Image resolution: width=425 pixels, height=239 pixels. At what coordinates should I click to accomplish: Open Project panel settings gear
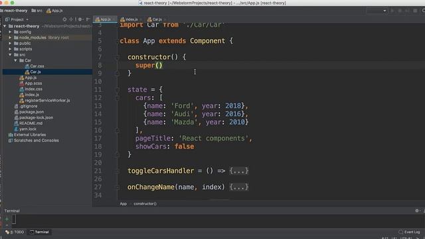coord(80,19)
